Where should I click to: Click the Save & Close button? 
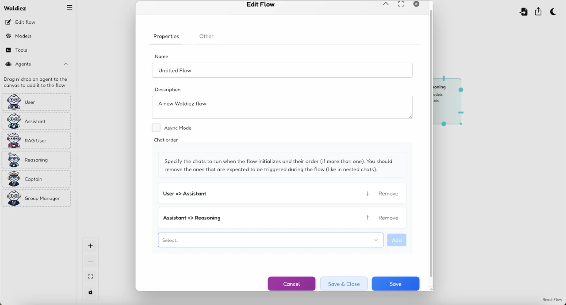[344, 283]
